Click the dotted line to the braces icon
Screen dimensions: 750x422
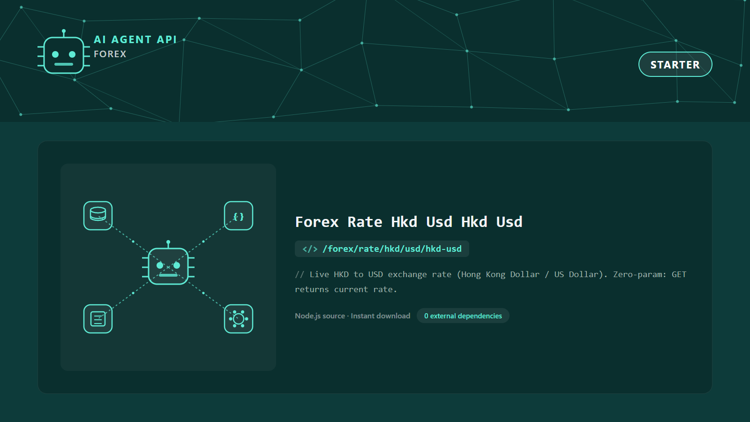206,239
